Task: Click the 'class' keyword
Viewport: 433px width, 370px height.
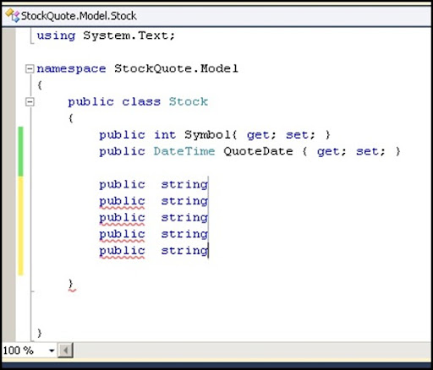Action: pyautogui.click(x=141, y=101)
